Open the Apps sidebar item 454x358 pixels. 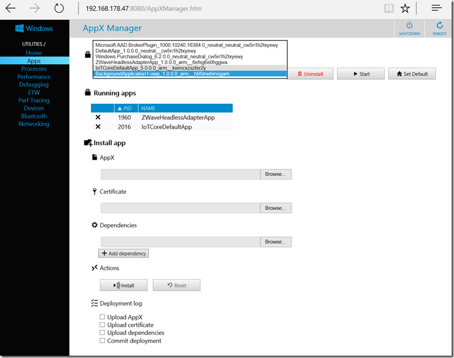(x=34, y=61)
